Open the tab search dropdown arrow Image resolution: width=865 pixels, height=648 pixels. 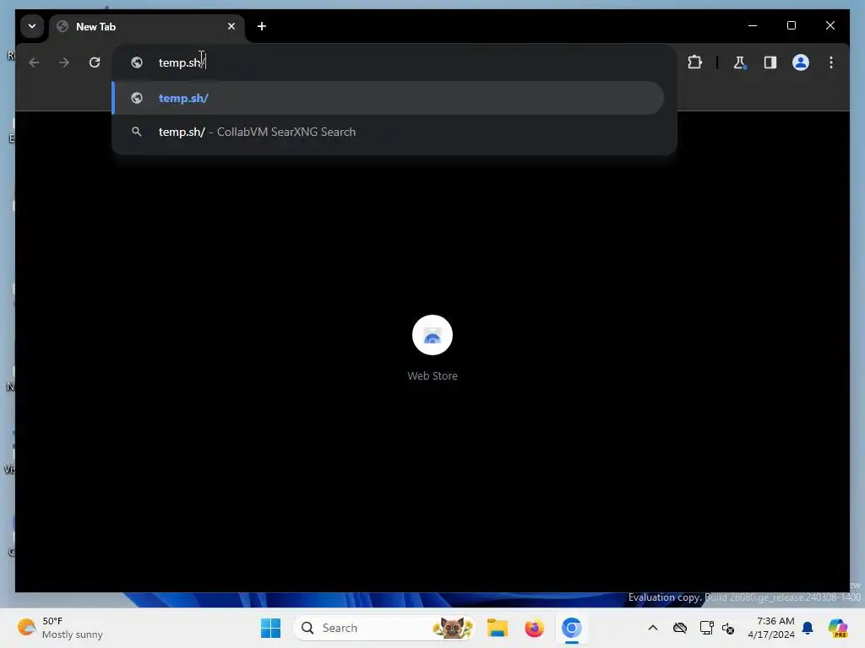pos(32,26)
